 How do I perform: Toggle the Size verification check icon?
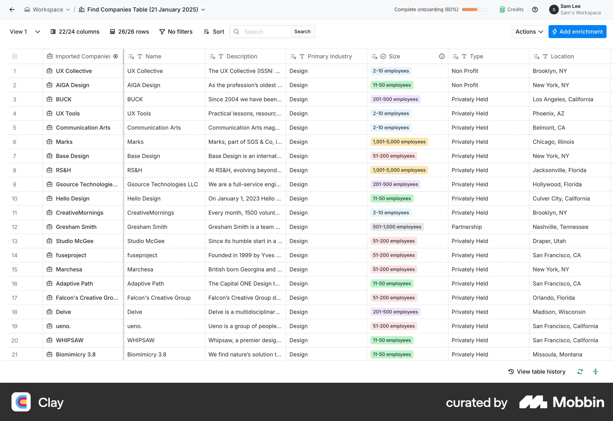click(383, 56)
